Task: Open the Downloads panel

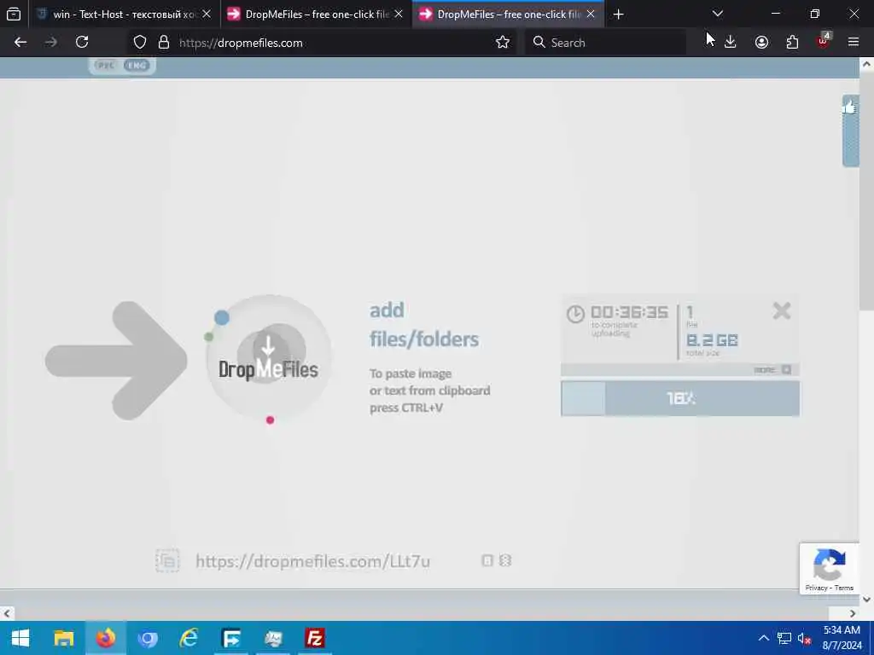Action: click(731, 43)
